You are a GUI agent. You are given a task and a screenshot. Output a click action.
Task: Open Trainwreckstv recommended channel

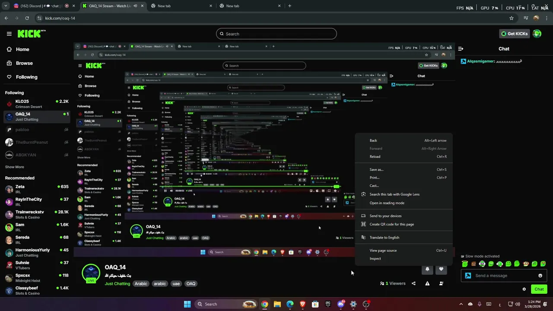coord(36,214)
